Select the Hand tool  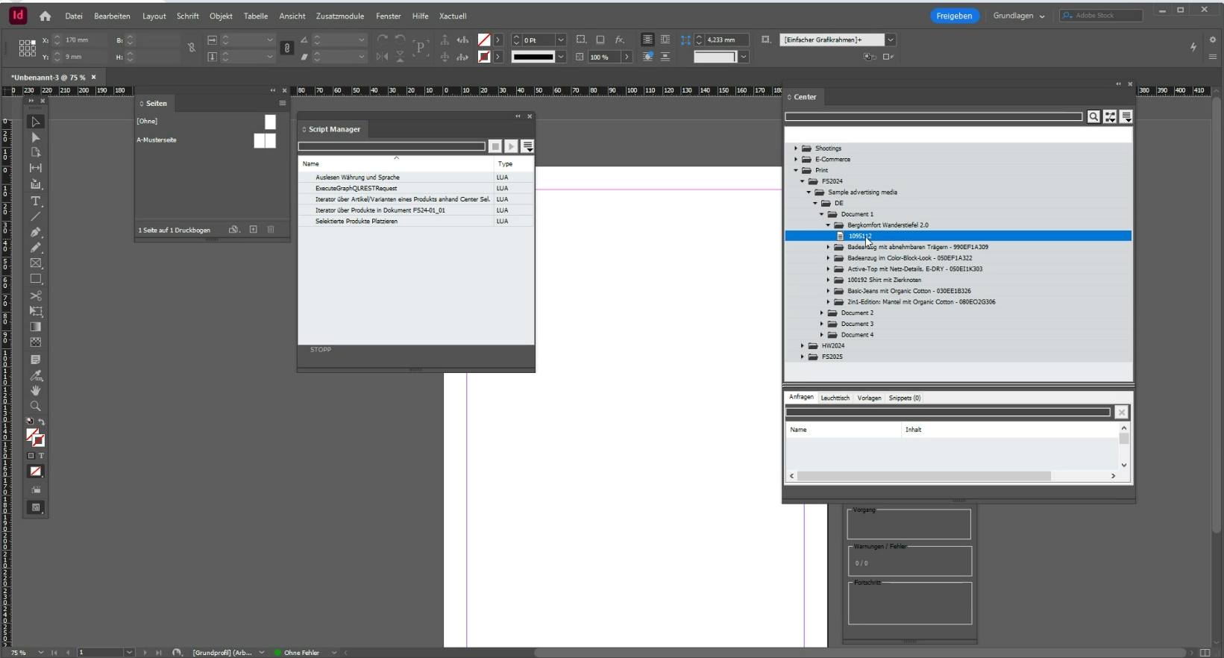pyautogui.click(x=35, y=391)
